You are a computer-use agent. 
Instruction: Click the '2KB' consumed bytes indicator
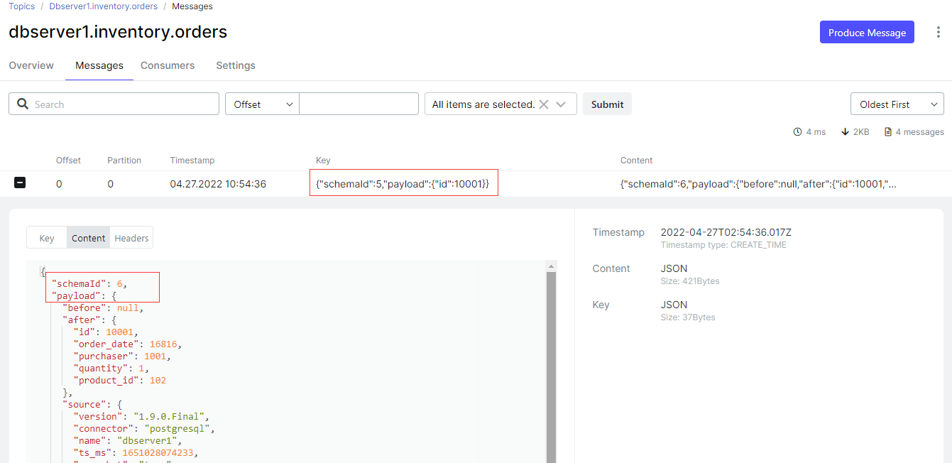point(855,132)
